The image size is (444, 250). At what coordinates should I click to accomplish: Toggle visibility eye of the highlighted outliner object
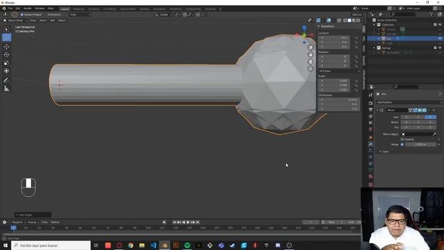pyautogui.click(x=440, y=38)
